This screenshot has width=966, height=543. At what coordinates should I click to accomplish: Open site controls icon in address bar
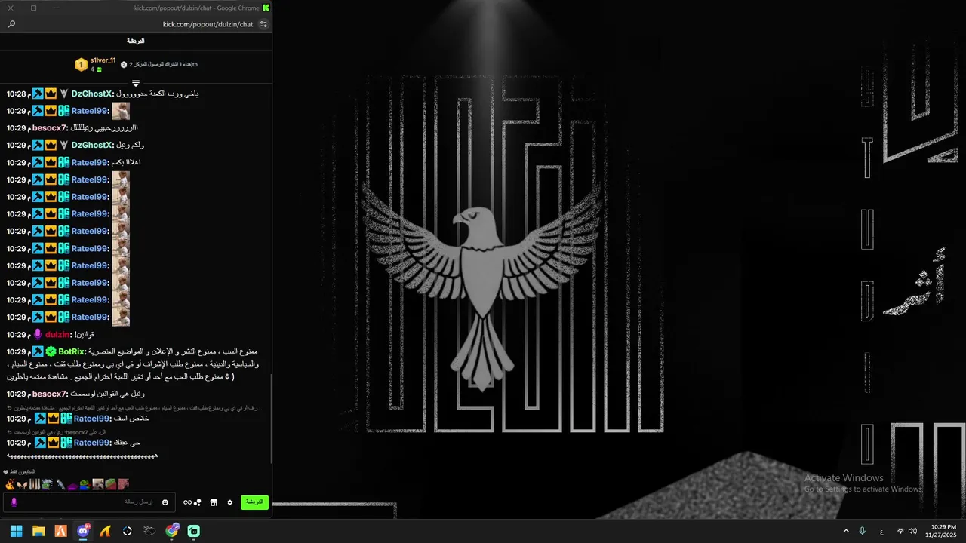(x=263, y=24)
